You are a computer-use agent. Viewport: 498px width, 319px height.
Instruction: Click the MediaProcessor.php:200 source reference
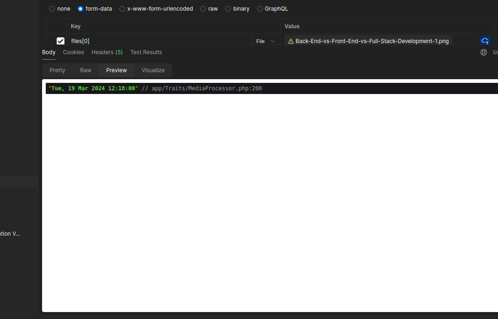coord(207,88)
